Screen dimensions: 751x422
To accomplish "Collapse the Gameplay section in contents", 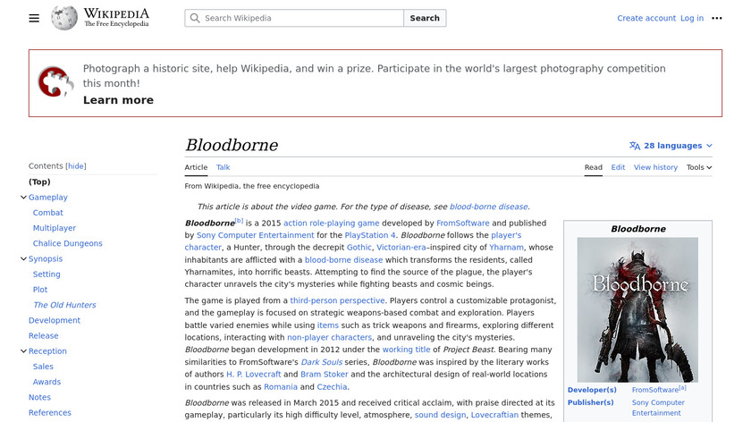I will click(x=23, y=198).
